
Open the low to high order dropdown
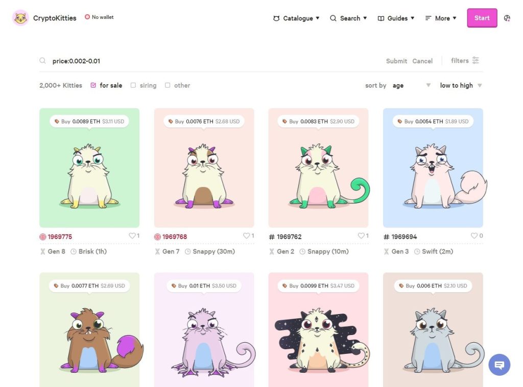coord(461,85)
